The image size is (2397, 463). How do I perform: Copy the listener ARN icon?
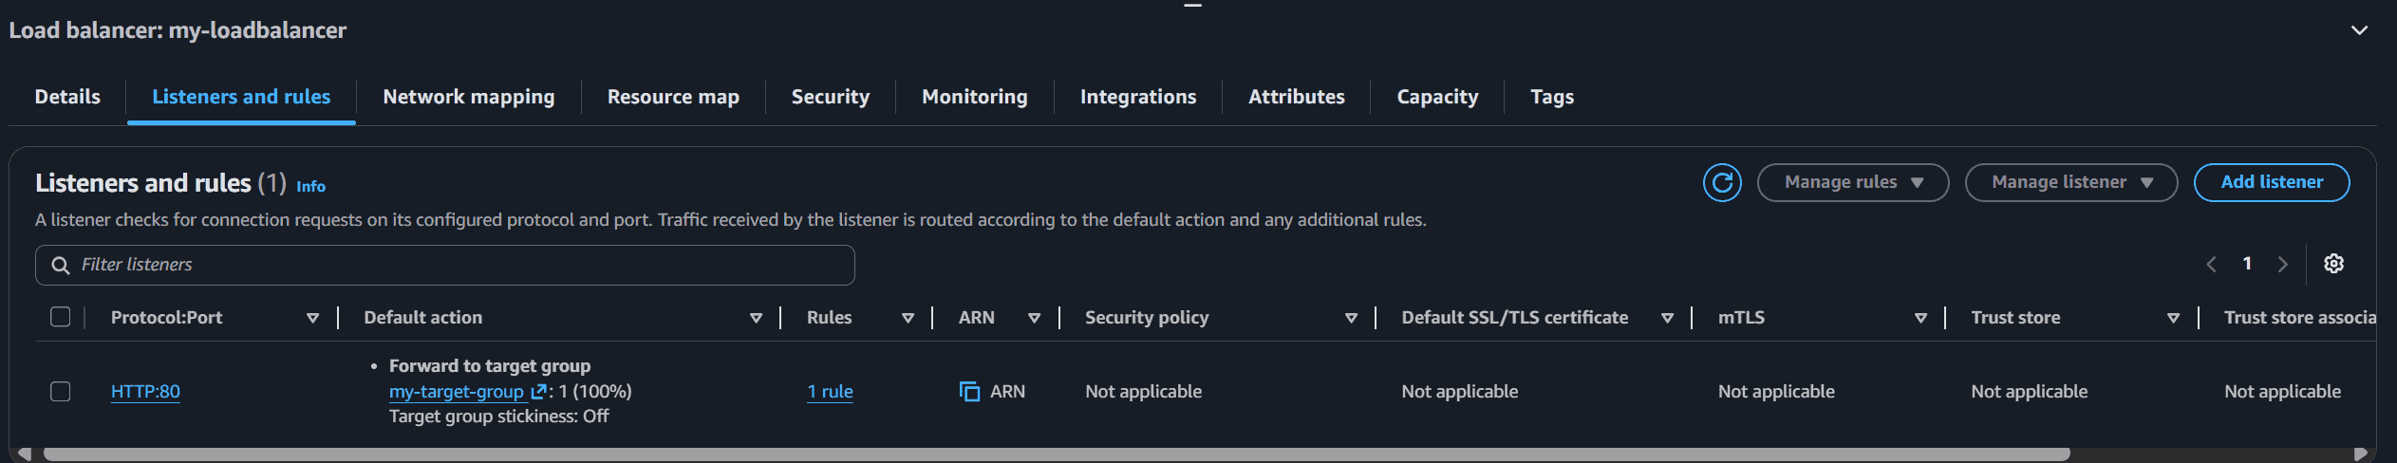click(x=969, y=391)
